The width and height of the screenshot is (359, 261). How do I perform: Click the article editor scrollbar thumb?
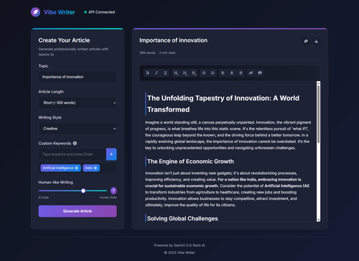[318, 114]
